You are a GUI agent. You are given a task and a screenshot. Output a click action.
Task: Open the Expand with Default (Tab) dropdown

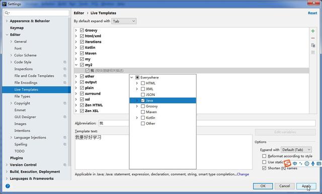(296, 150)
